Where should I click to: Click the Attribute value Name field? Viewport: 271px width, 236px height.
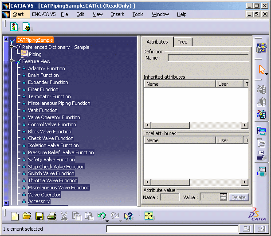click(169, 197)
